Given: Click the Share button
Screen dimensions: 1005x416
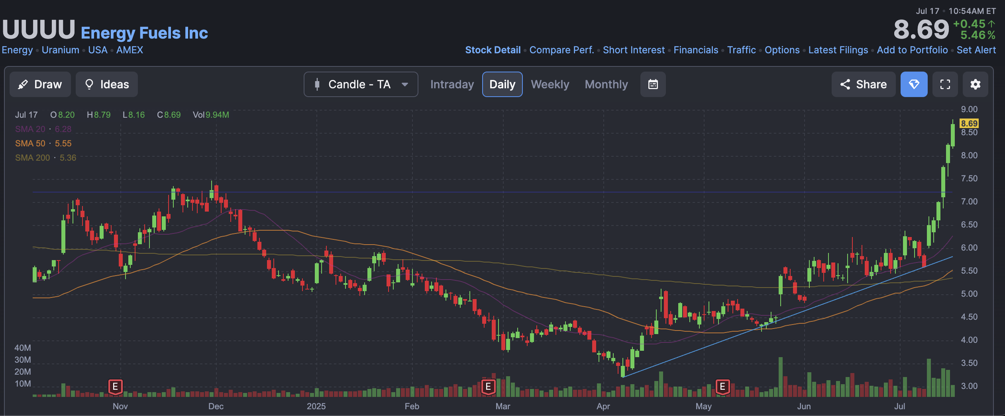Looking at the screenshot, I should (863, 84).
